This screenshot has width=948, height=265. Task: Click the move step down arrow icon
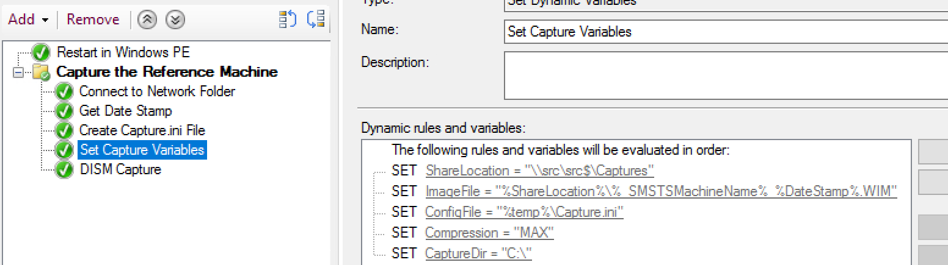tap(175, 19)
